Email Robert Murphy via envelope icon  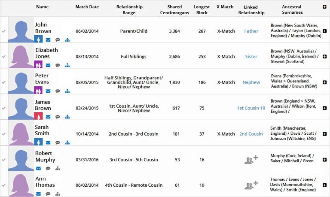pos(38,169)
